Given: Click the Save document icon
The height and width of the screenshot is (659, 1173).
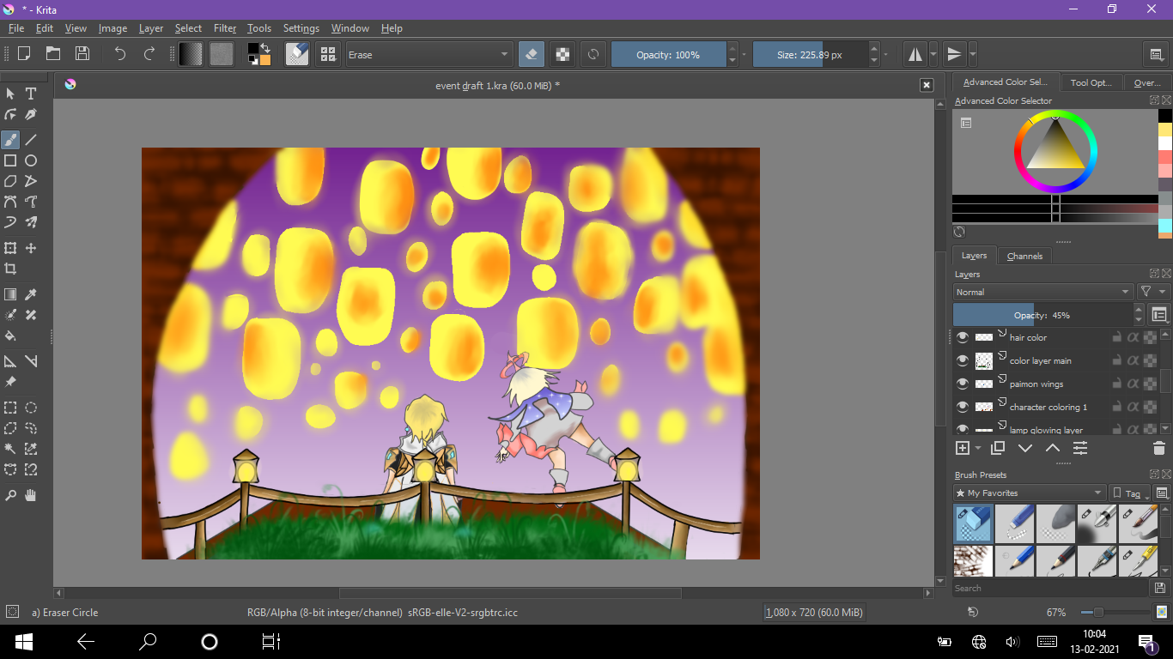Looking at the screenshot, I should pos(82,54).
